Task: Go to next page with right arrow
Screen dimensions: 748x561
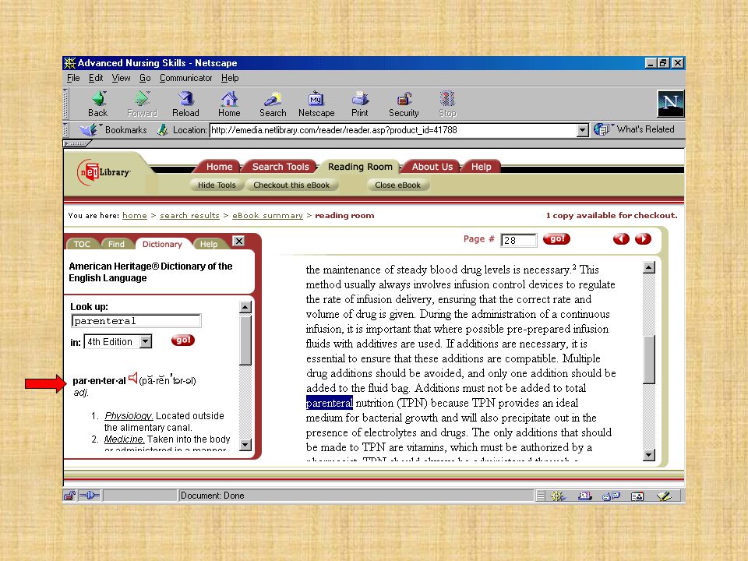Action: [x=643, y=238]
